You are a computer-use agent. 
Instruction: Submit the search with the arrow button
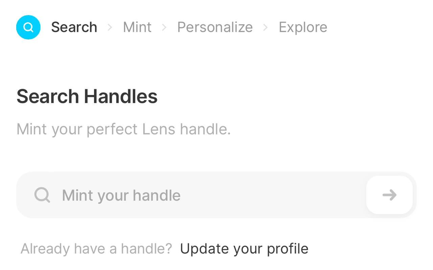pyautogui.click(x=389, y=195)
